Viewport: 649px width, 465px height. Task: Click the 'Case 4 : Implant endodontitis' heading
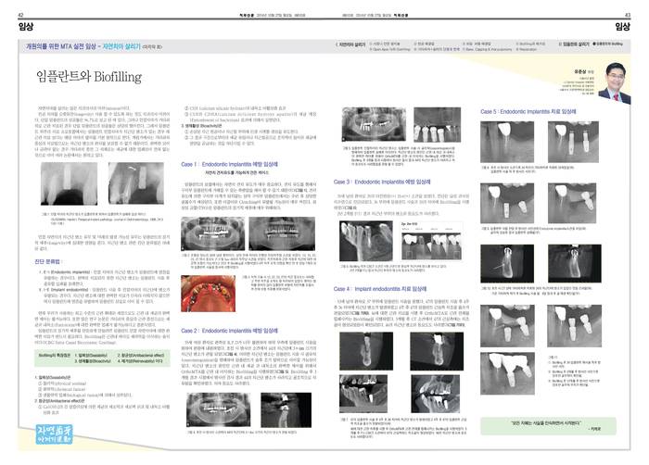(x=380, y=289)
